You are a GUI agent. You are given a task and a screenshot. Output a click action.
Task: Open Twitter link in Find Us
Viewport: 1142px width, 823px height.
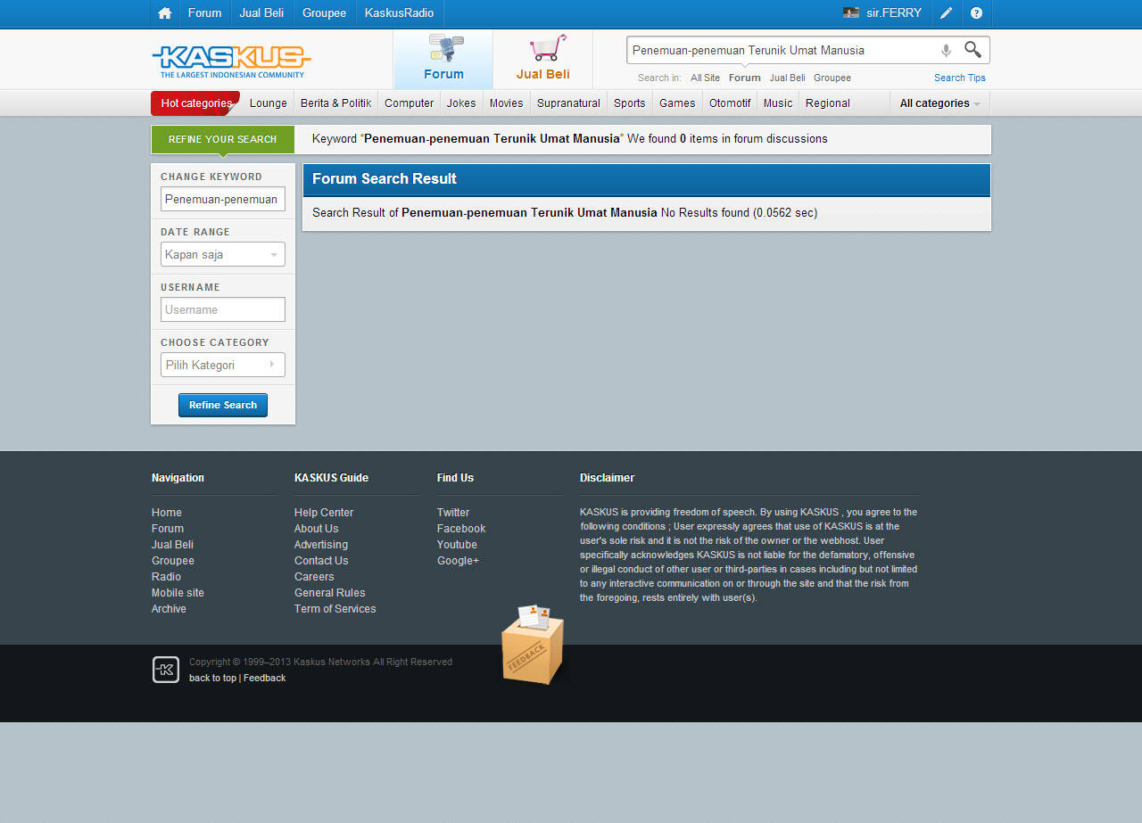click(x=453, y=513)
